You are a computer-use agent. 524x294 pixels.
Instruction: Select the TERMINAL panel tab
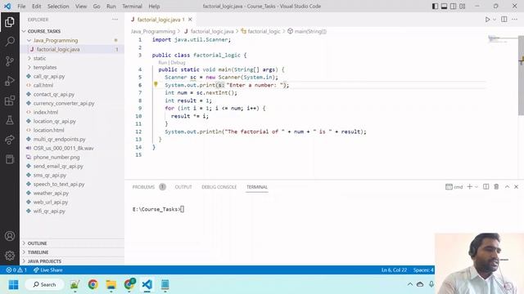(x=257, y=187)
